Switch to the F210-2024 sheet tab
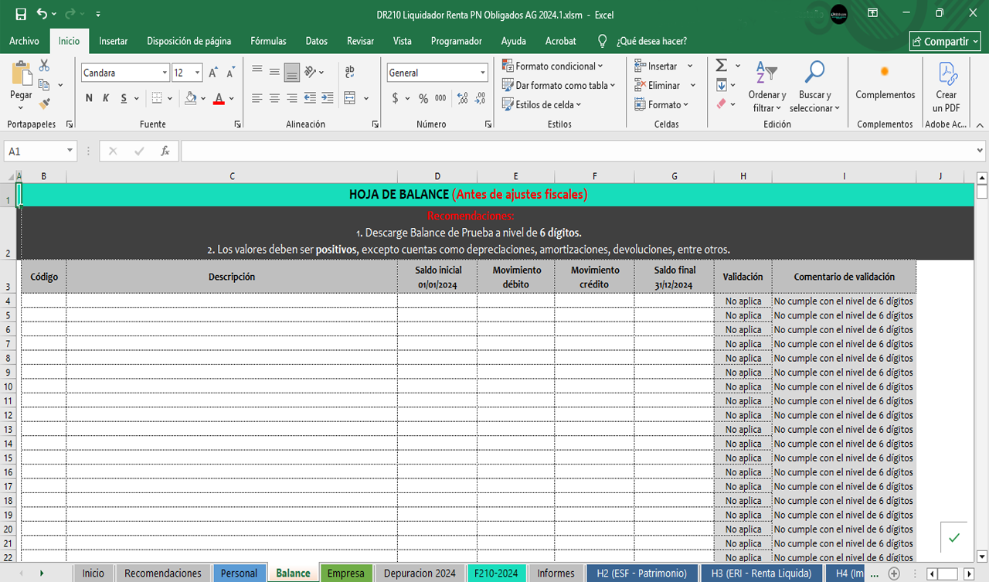 496,573
